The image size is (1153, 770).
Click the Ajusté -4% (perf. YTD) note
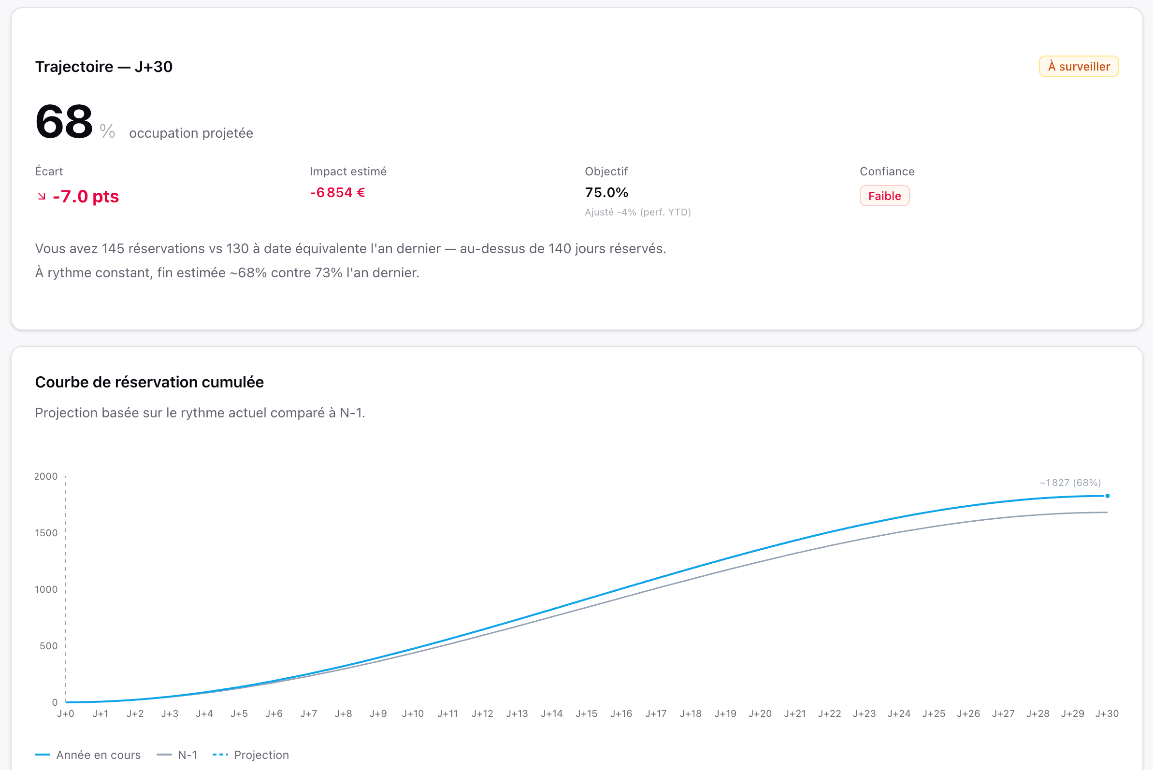click(x=638, y=212)
